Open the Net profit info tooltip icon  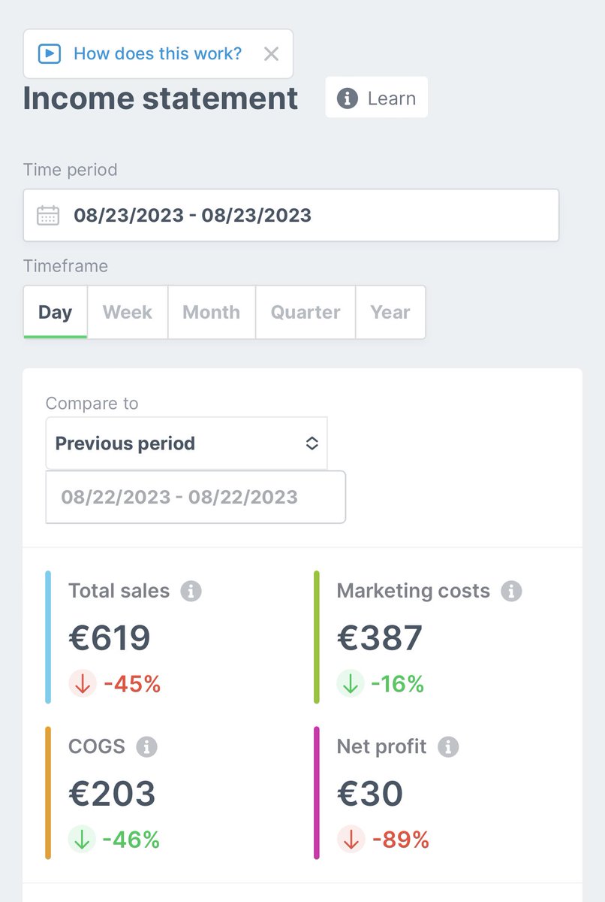pos(448,747)
